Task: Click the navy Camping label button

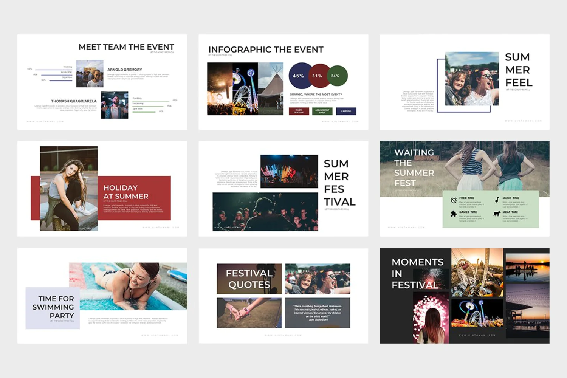Action: pyautogui.click(x=346, y=111)
